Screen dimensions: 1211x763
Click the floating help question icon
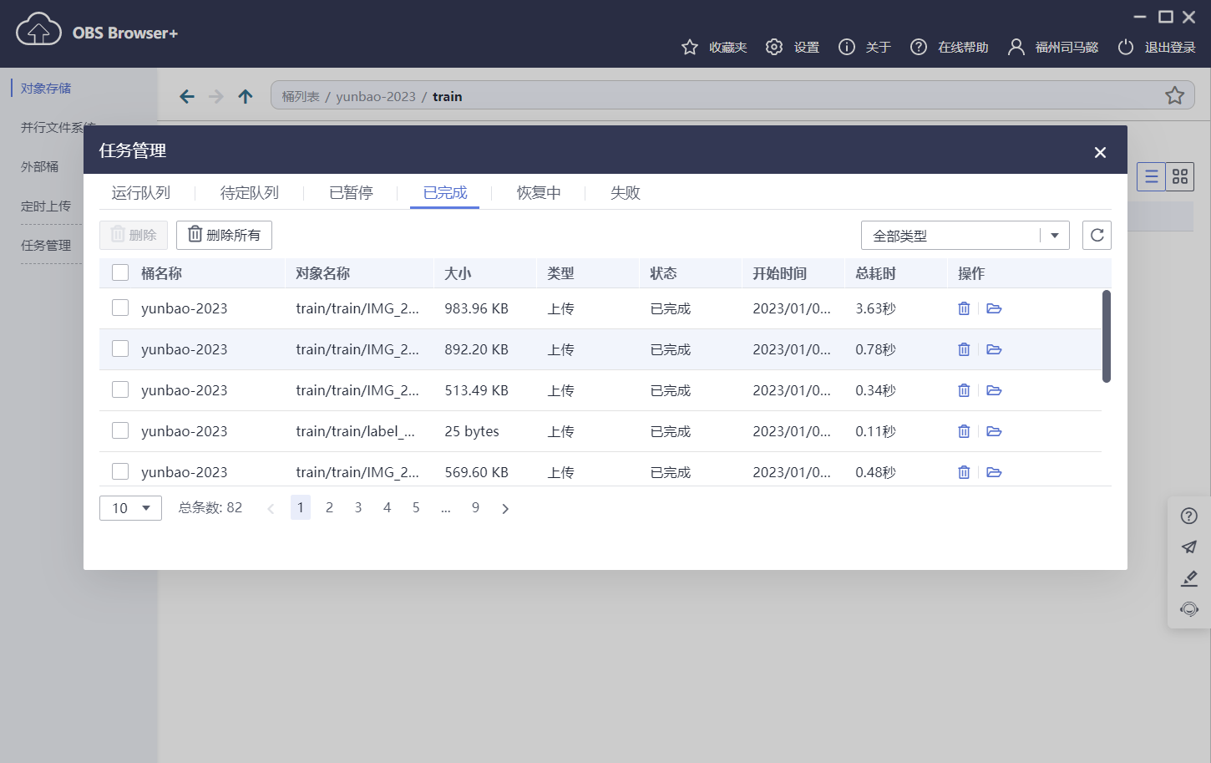[x=1189, y=516]
